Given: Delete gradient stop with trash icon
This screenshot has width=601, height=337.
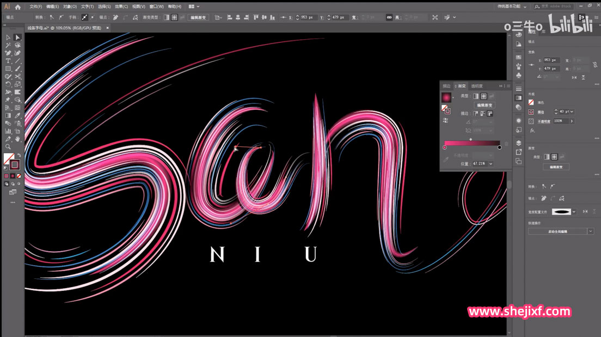Looking at the screenshot, I should click(x=506, y=144).
